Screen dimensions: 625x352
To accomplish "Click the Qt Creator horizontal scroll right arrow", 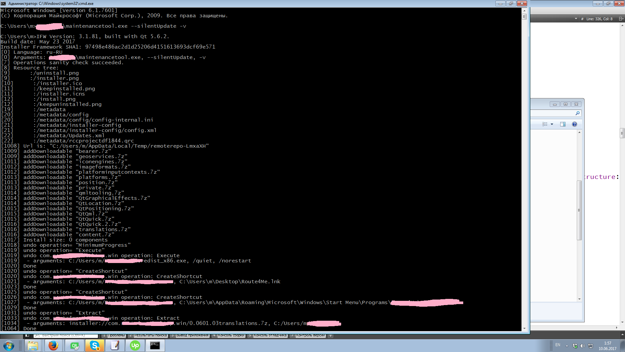I will [x=617, y=328].
